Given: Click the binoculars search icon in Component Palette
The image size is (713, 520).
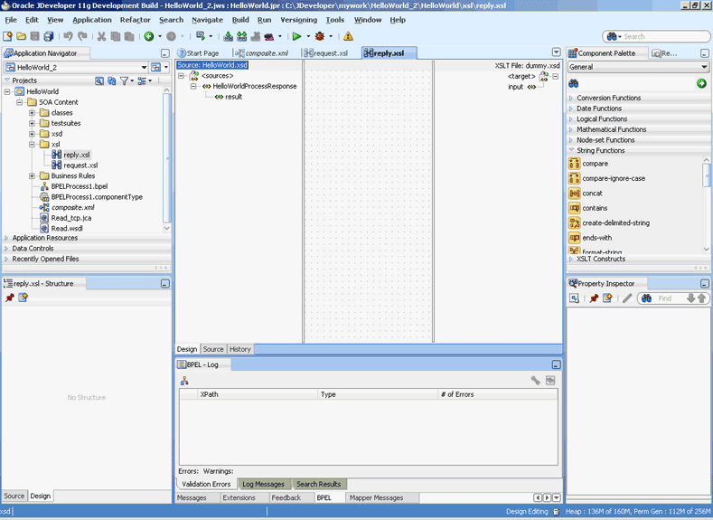Looking at the screenshot, I should pyautogui.click(x=574, y=83).
